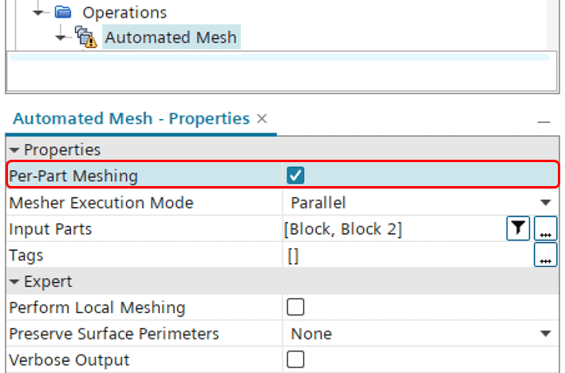Image resolution: width=565 pixels, height=373 pixels.
Task: Enable the Verbose Output checkbox
Action: point(295,359)
